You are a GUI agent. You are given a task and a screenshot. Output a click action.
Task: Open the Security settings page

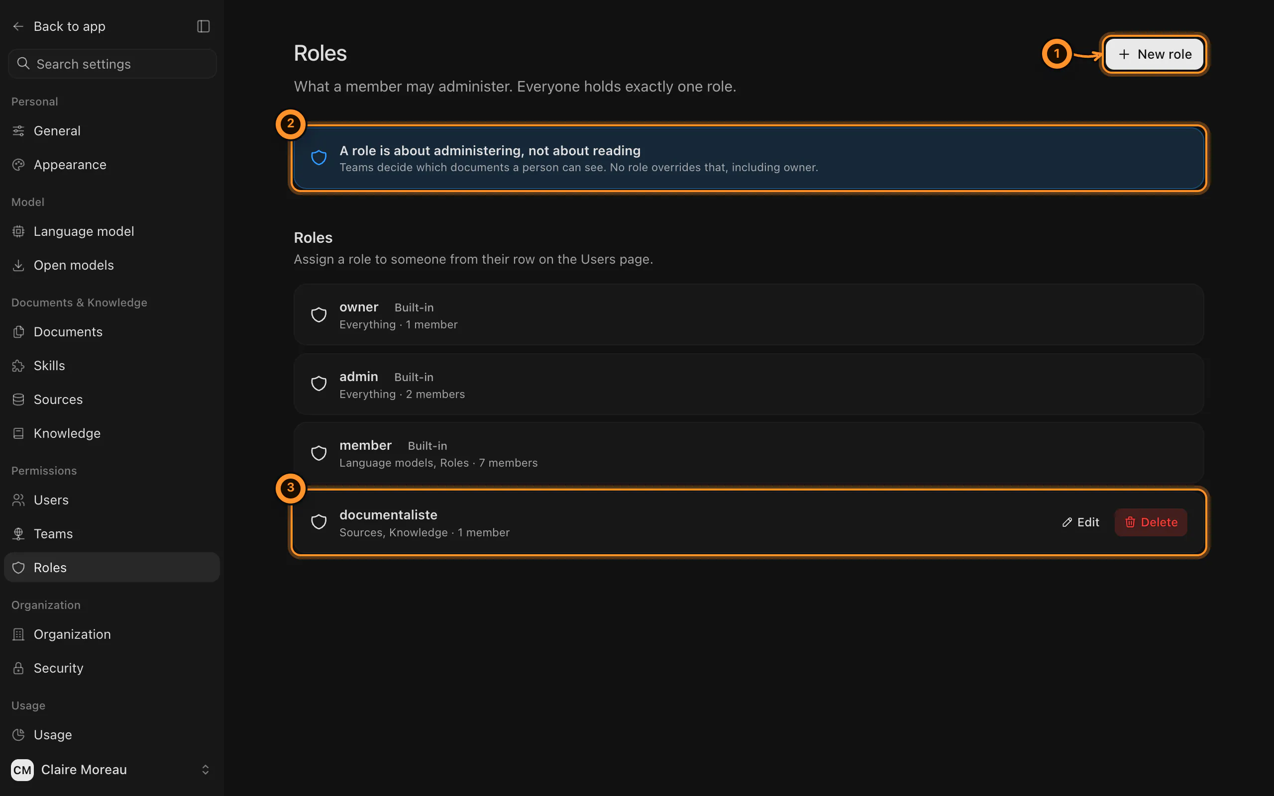click(111, 668)
